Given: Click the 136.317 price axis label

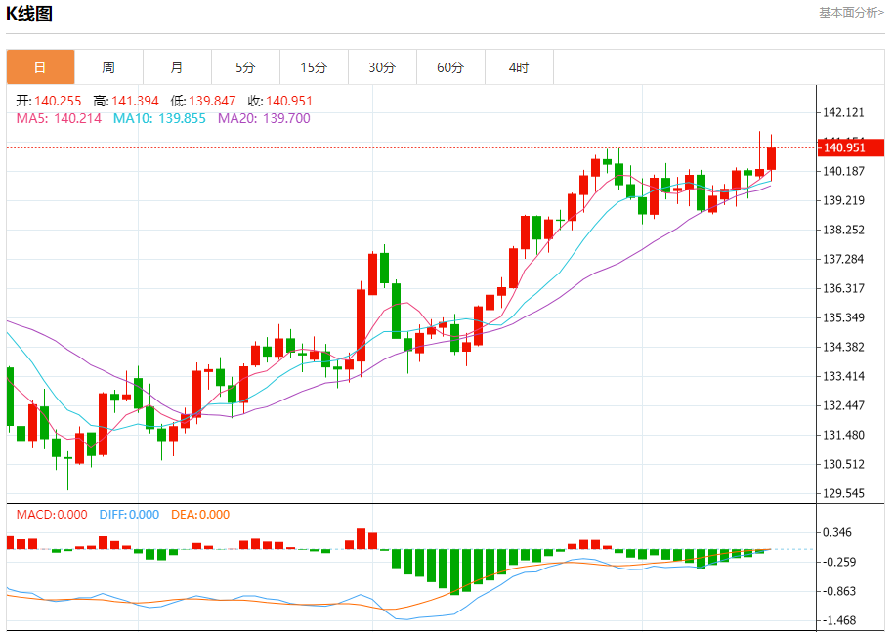Looking at the screenshot, I should [843, 288].
